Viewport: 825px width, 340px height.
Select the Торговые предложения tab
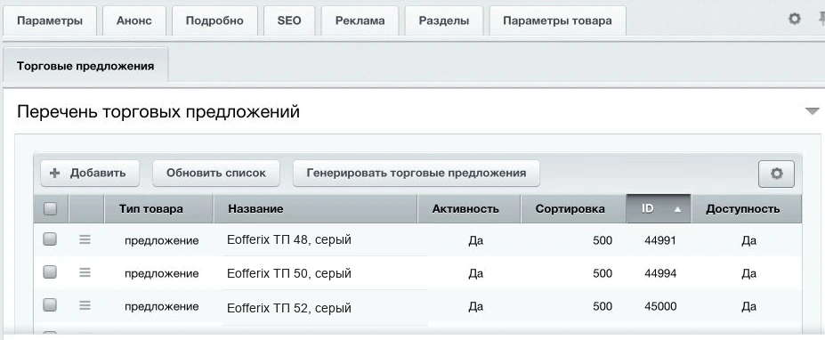coord(85,66)
